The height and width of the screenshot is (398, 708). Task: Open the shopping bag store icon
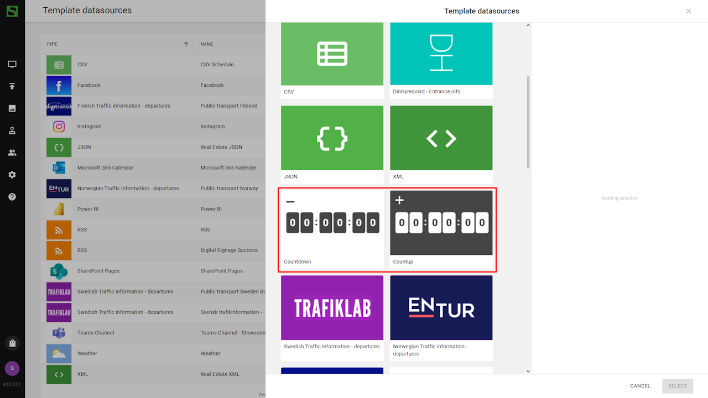(x=12, y=343)
